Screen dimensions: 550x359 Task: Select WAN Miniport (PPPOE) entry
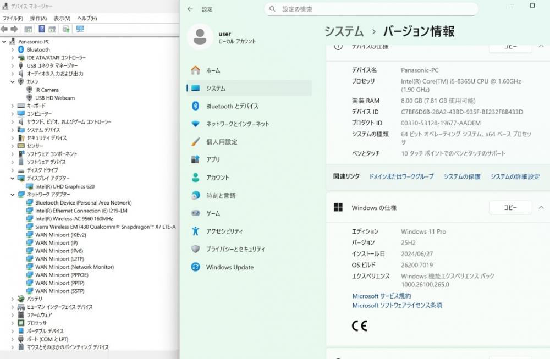coord(62,275)
